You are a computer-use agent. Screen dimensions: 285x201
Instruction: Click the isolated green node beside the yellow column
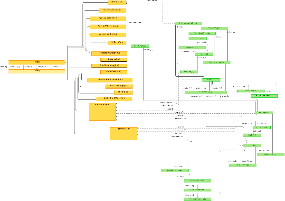click(137, 46)
